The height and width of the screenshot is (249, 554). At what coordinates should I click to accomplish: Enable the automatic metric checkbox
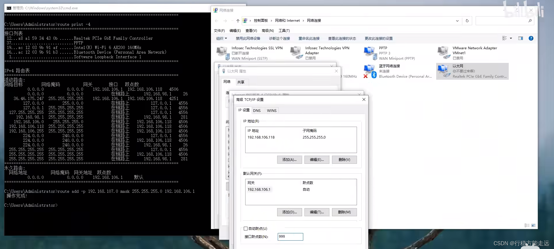pyautogui.click(x=246, y=229)
